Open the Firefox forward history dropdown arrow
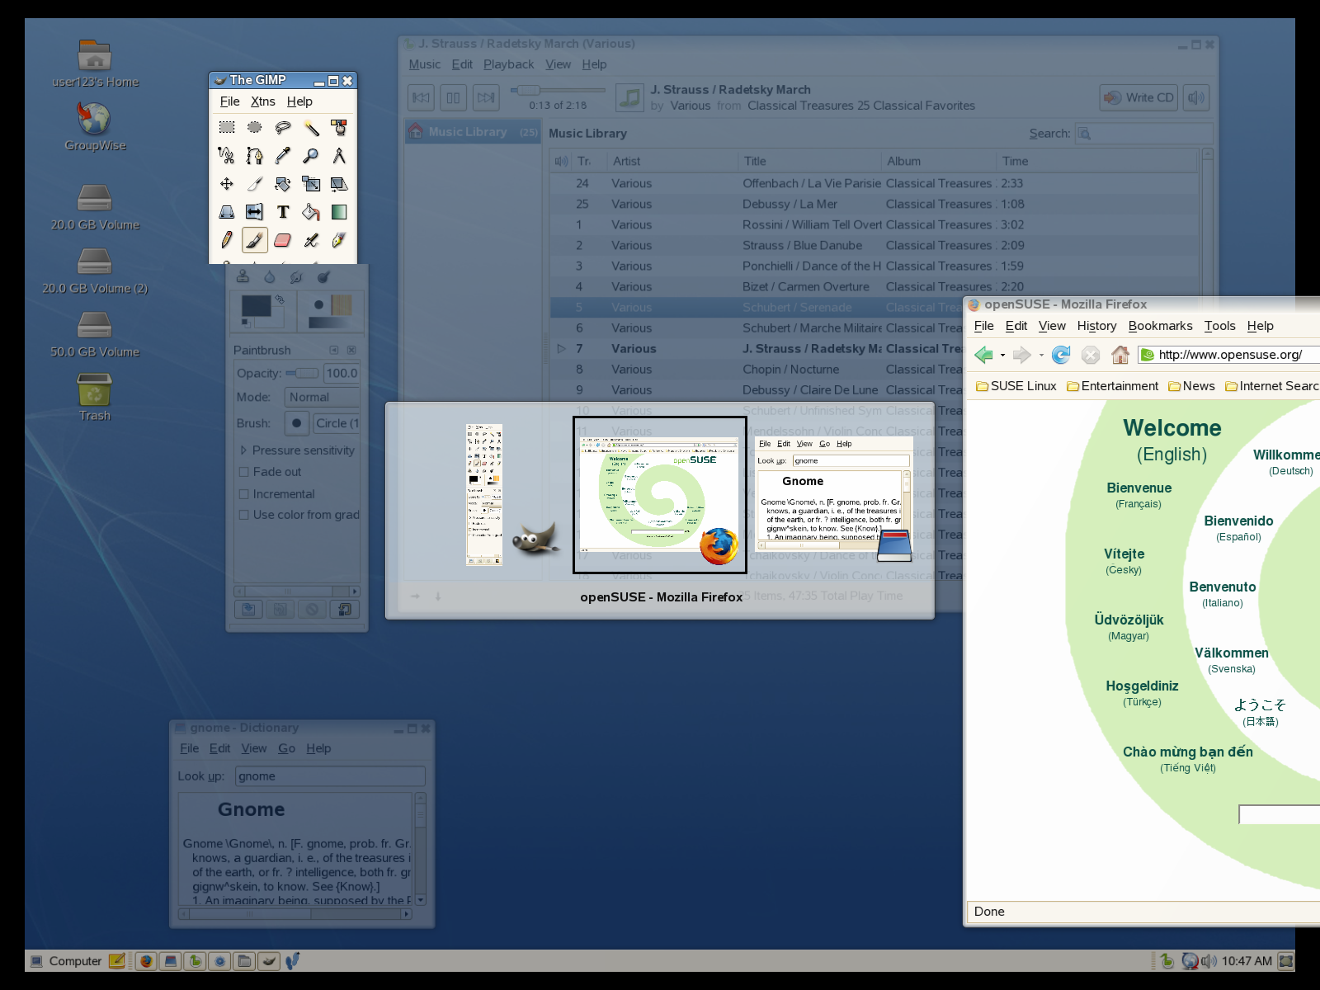The image size is (1320, 990). coord(1041,356)
